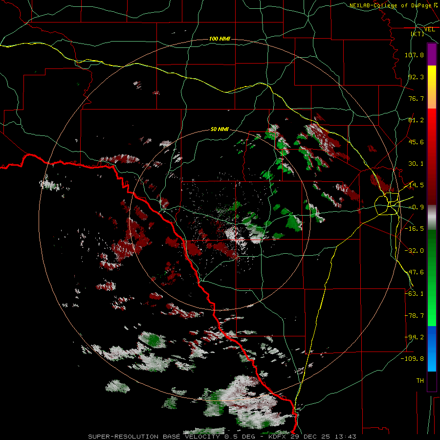Select the 107.8 legend value
This screenshot has width=440, height=440.
(414, 55)
